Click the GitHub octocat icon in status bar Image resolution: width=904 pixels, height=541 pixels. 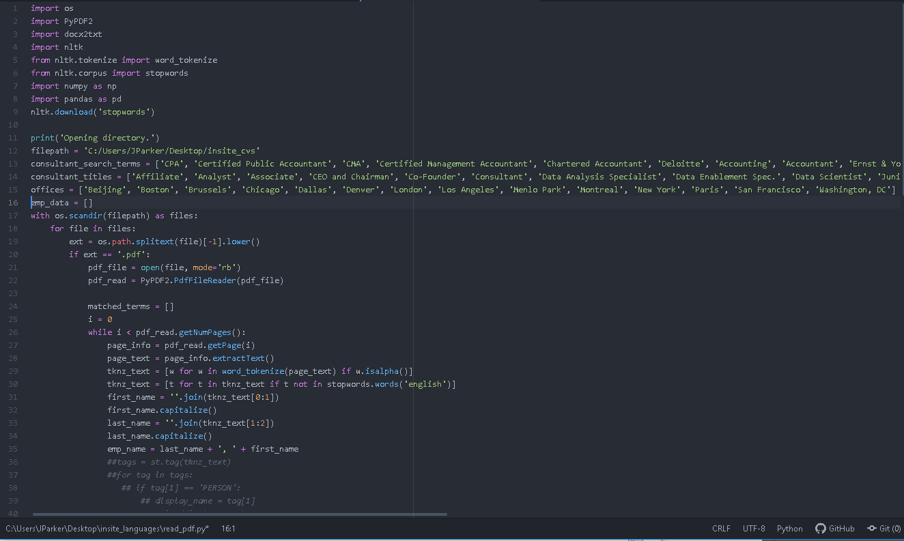click(820, 529)
